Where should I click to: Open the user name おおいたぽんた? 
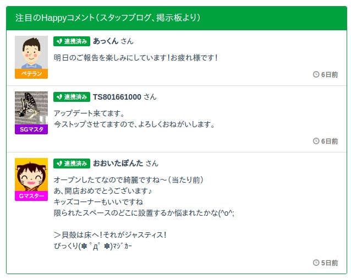118,163
